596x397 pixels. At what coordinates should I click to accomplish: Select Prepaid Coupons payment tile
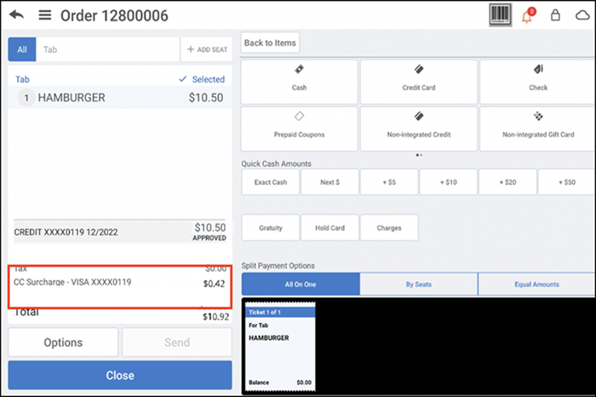[x=299, y=128]
